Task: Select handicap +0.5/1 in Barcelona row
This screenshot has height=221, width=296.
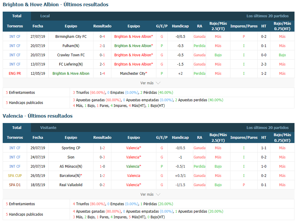Action: [180, 176]
